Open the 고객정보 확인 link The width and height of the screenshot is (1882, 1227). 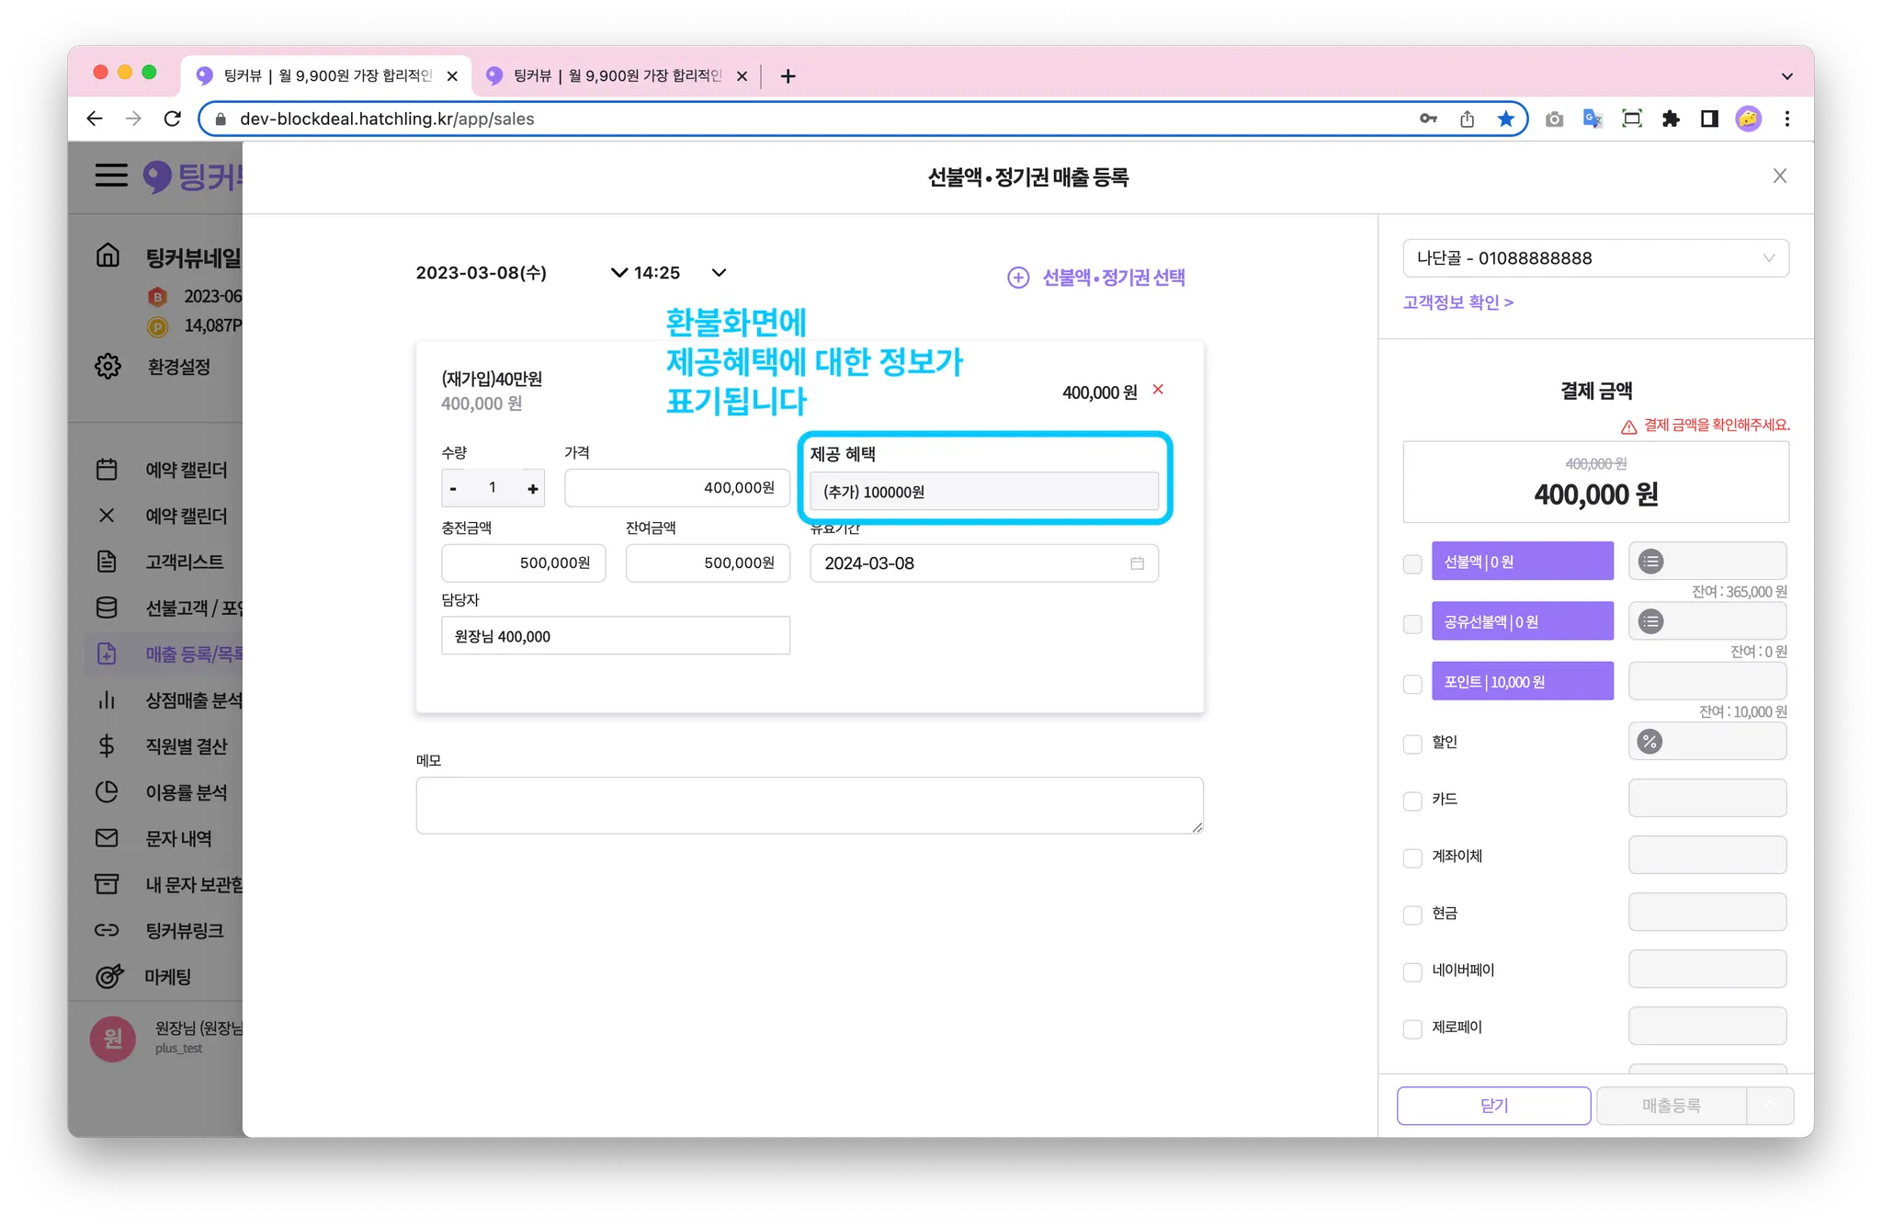coord(1457,302)
